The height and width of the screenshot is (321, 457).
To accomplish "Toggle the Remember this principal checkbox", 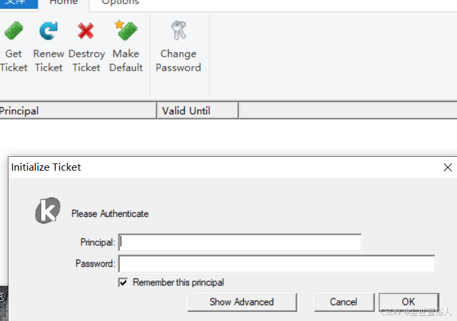I will 123,282.
